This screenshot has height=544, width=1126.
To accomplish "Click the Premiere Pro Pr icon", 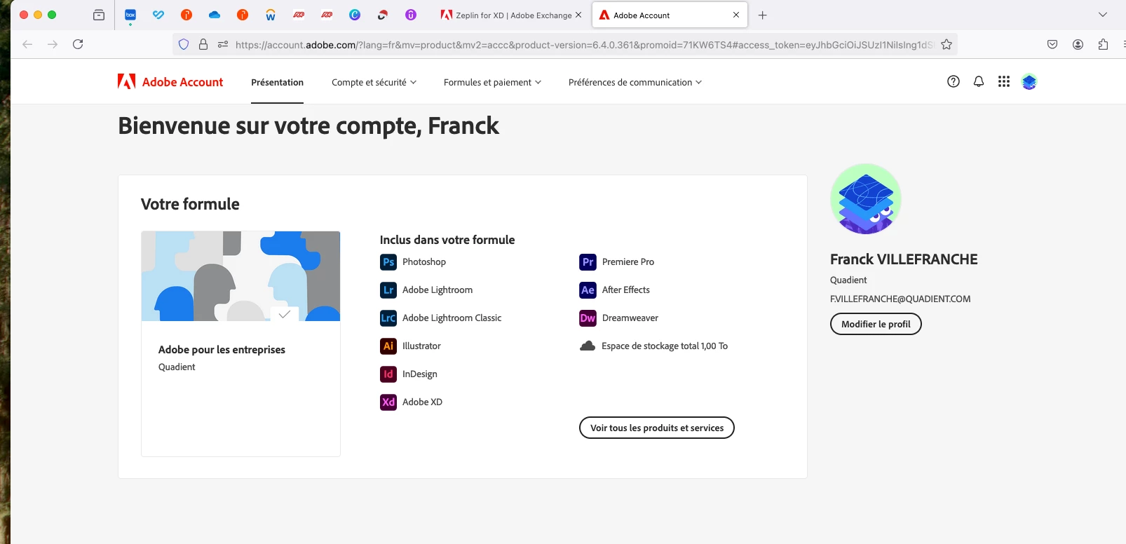I will tap(588, 262).
